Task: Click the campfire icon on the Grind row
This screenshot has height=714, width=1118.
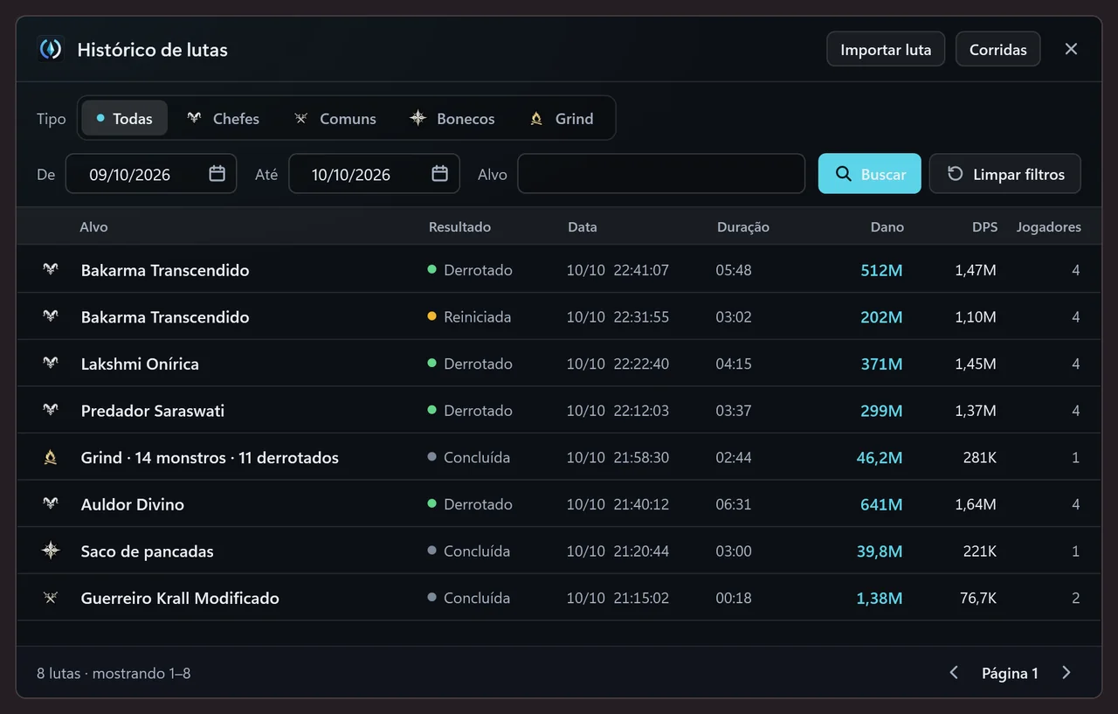Action: (51, 457)
